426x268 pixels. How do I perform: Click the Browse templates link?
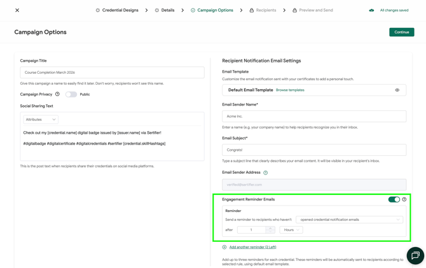pyautogui.click(x=290, y=90)
